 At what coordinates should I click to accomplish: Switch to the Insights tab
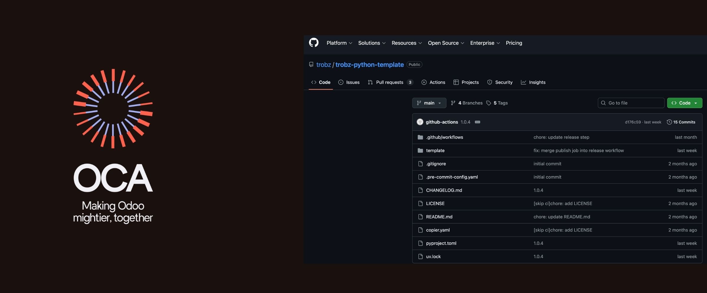(x=533, y=82)
